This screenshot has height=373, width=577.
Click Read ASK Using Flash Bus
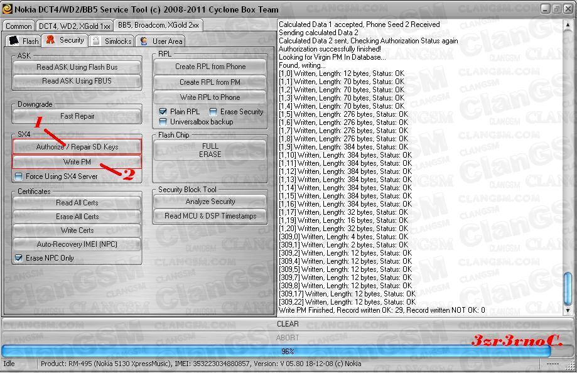77,67
